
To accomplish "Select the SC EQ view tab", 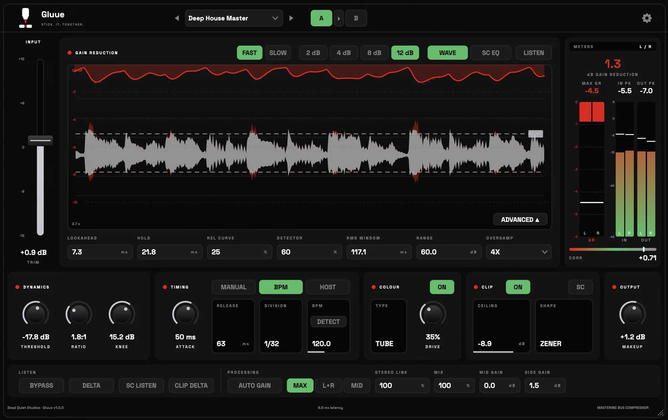I will point(490,53).
